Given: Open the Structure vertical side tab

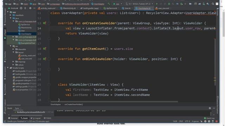Looking at the screenshot, I should pyautogui.click(x=5, y=89).
